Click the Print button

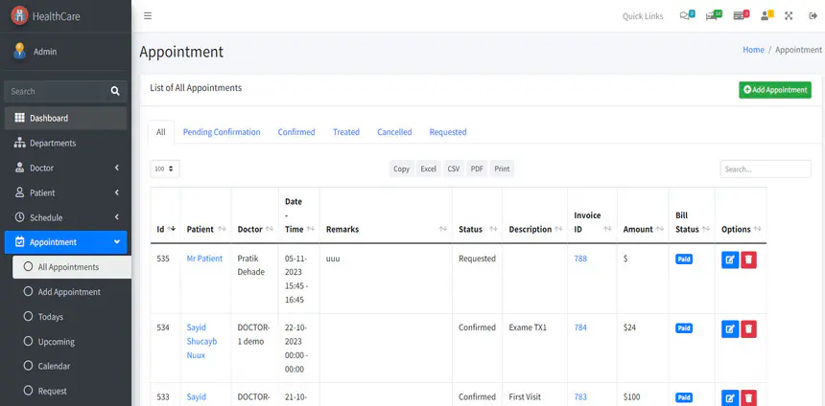coord(502,169)
